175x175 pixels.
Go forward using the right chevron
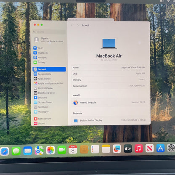pyautogui.click(x=78, y=25)
